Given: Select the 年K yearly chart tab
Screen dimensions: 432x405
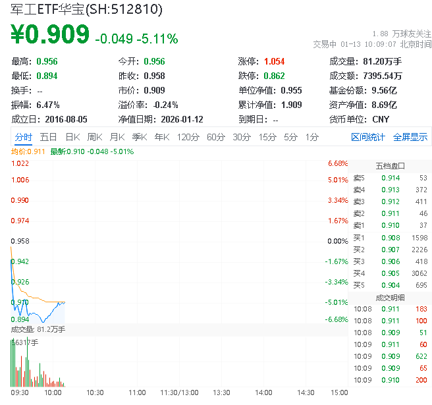Looking at the screenshot, I should coord(161,137).
